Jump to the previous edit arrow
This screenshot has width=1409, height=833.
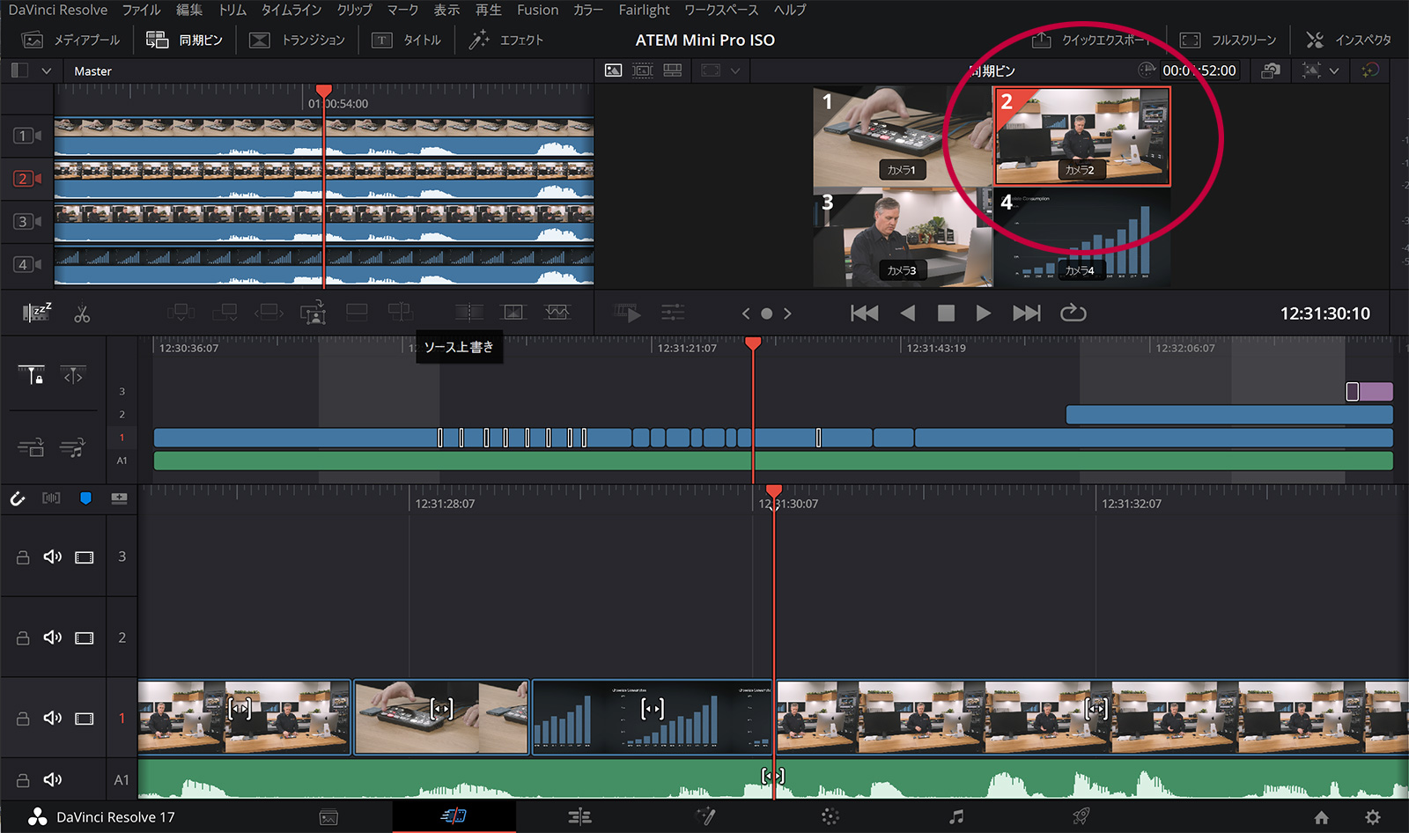tap(746, 313)
